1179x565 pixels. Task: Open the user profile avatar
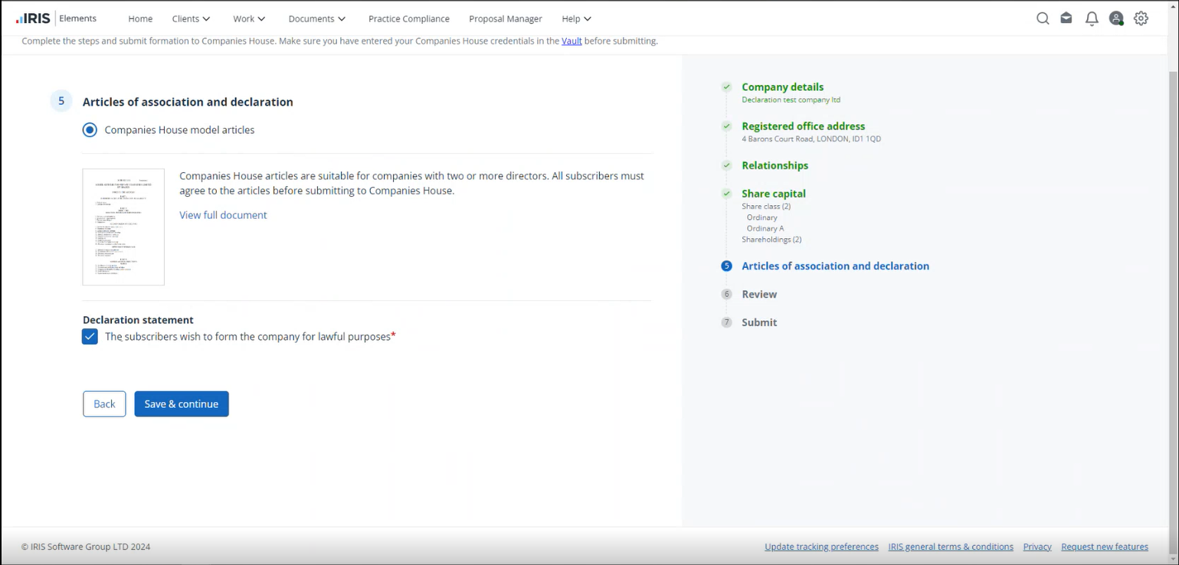[1116, 18]
